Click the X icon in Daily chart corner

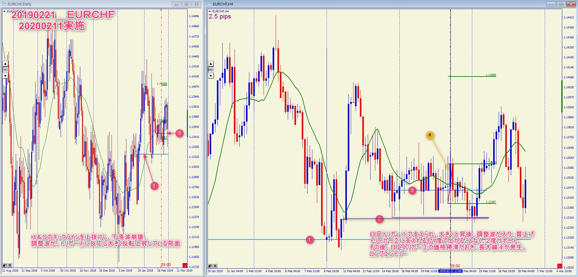click(10, 265)
